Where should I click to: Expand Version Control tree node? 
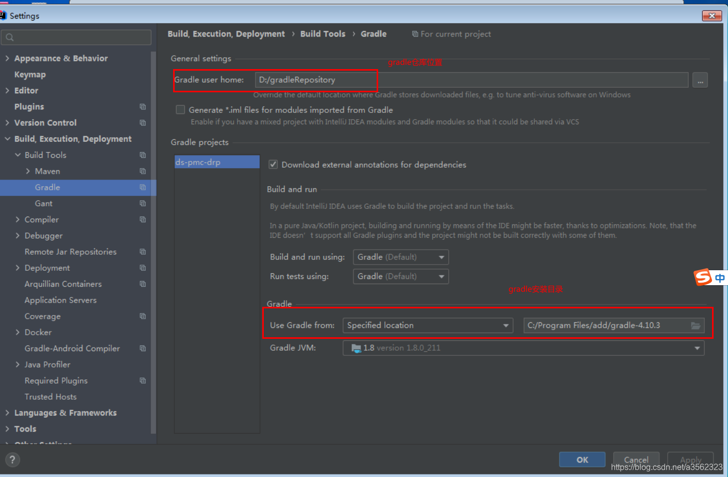click(x=7, y=123)
